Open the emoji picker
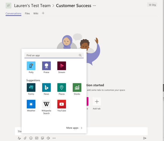This screenshot has height=141, width=164. coord(31,138)
